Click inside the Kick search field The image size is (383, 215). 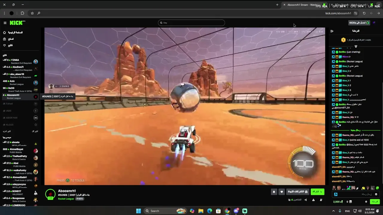(x=191, y=23)
